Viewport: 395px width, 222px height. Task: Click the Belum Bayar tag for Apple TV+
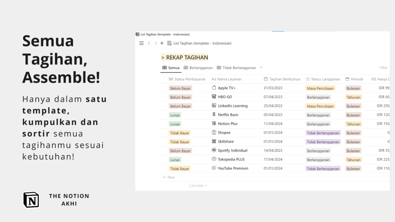pyautogui.click(x=180, y=88)
